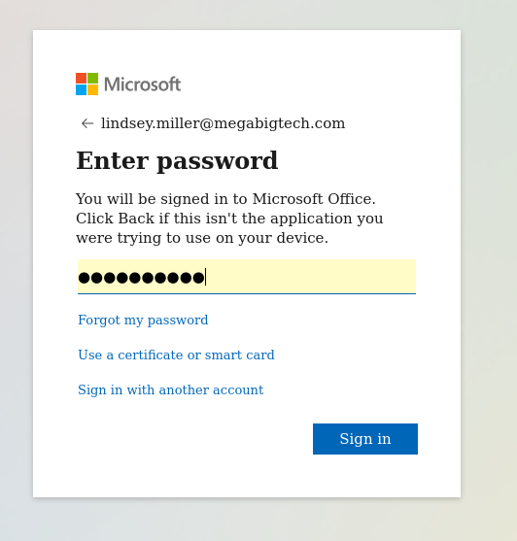Go back using the left arrow icon
517x541 pixels.
(x=87, y=123)
